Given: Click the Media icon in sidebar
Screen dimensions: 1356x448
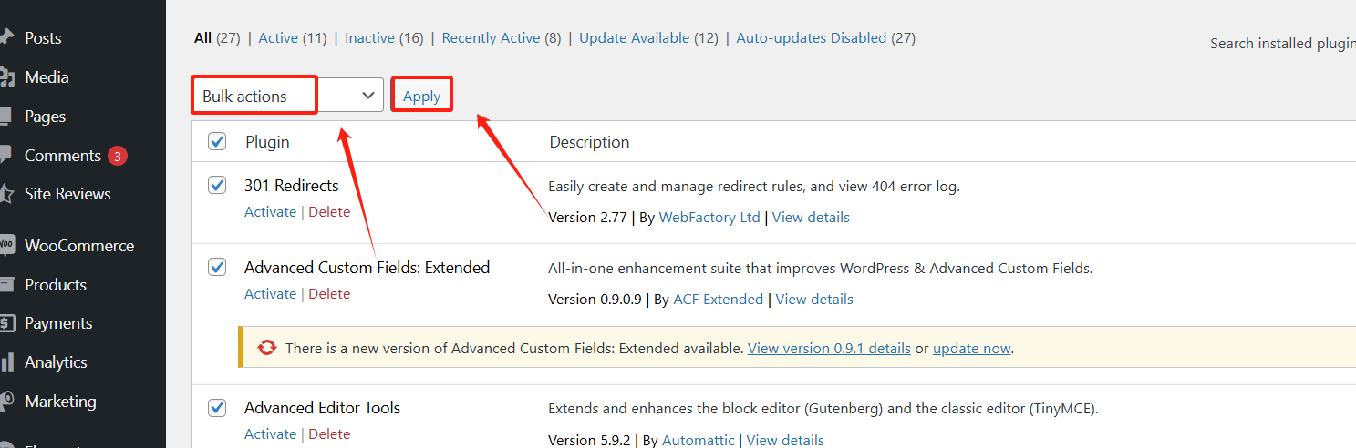Looking at the screenshot, I should click(x=6, y=77).
